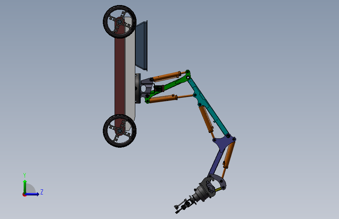Select the small yellow pin at wrist
Screen dimensions: 339x219
coord(218,190)
